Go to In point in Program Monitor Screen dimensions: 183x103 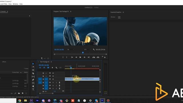click(72, 57)
